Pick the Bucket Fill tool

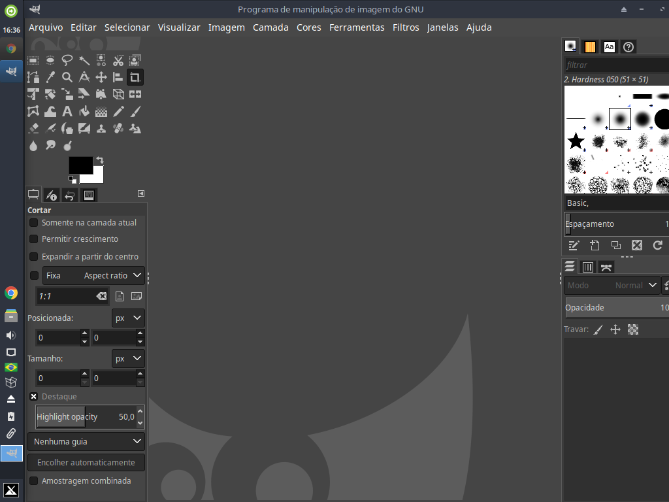[x=84, y=111]
